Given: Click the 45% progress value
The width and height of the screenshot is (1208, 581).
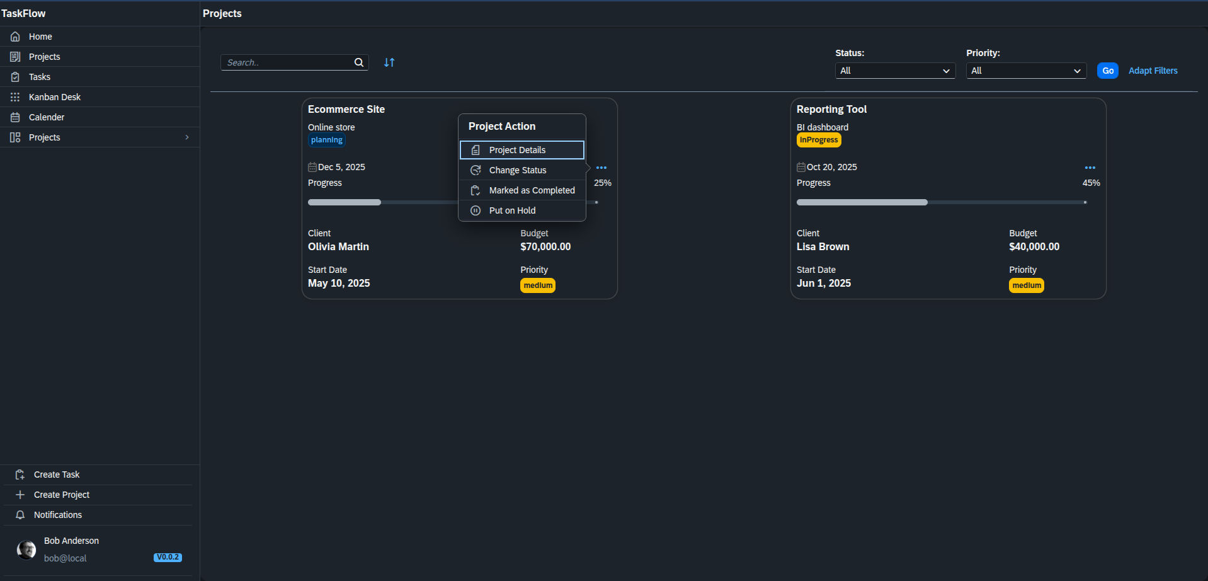Looking at the screenshot, I should pos(1091,183).
